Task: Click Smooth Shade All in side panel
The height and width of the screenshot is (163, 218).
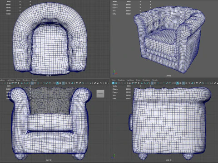Action: (x=178, y=83)
